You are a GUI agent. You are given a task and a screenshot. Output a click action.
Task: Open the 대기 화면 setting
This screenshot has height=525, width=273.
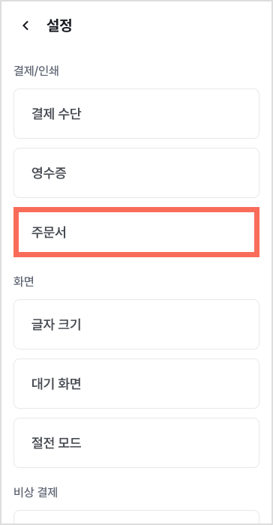(136, 384)
